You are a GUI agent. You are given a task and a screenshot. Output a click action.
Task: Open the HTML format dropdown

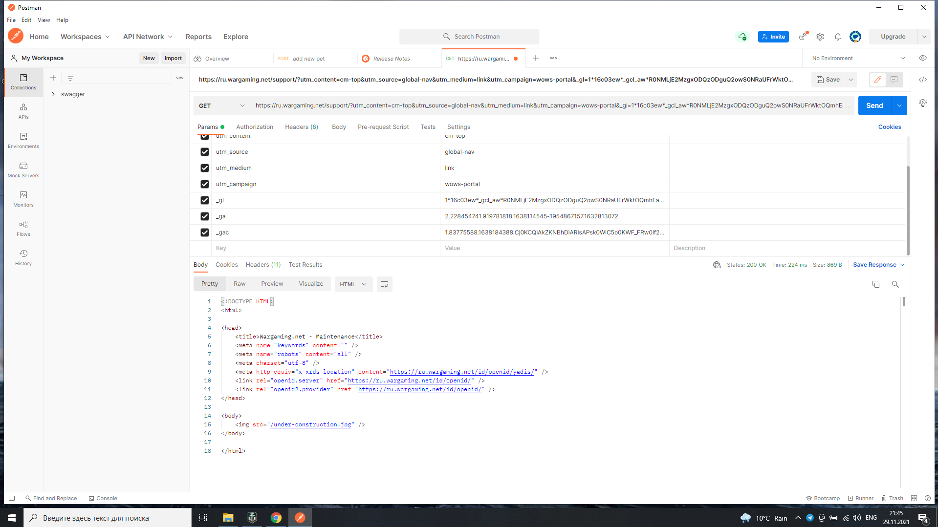[353, 284]
